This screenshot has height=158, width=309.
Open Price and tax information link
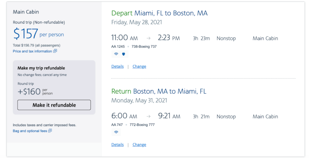pos(32,51)
